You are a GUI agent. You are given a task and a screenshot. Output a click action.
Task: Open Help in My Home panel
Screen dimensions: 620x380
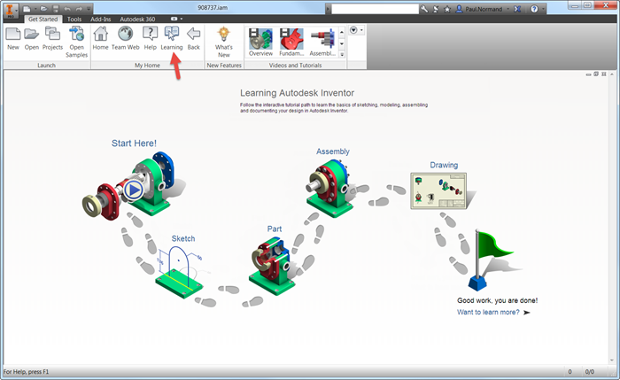click(x=151, y=38)
